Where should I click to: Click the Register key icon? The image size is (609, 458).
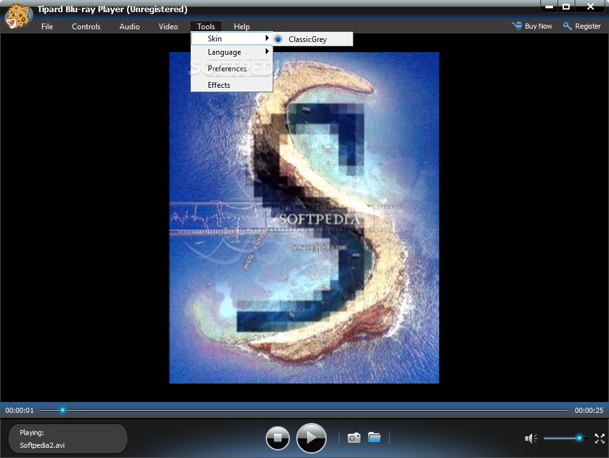tap(568, 26)
